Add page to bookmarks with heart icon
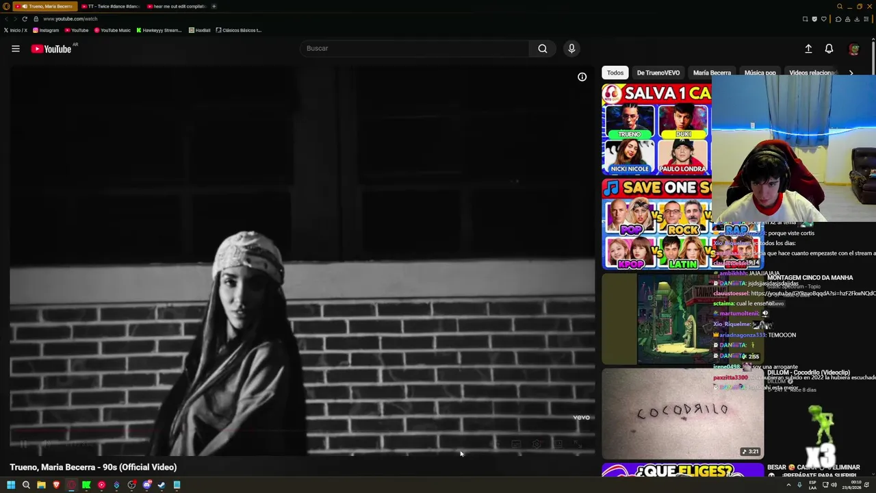 pos(824,19)
